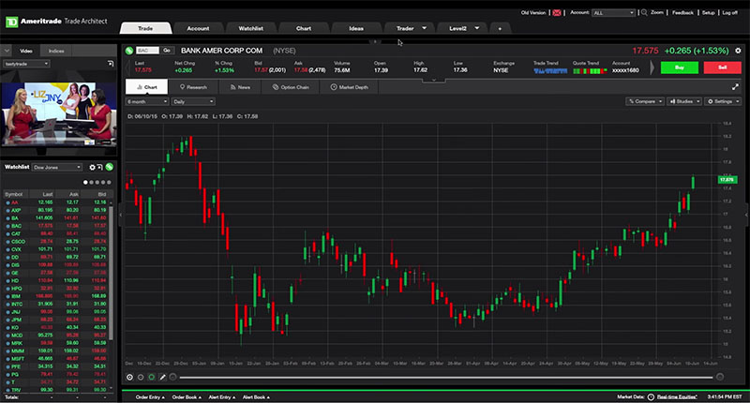Open the Compare dropdown
The width and height of the screenshot is (750, 403).
pos(645,101)
